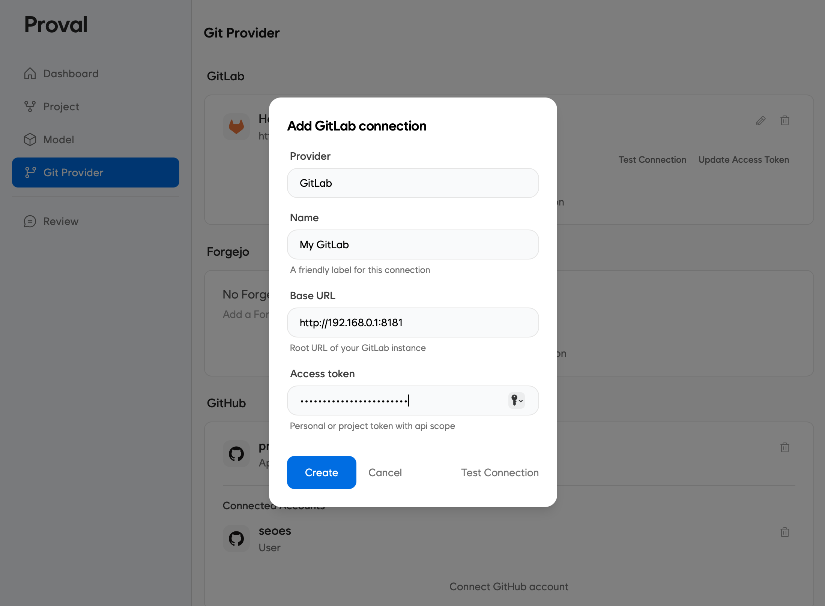Open password manager key icon in token field
The image size is (825, 606).
pos(517,400)
